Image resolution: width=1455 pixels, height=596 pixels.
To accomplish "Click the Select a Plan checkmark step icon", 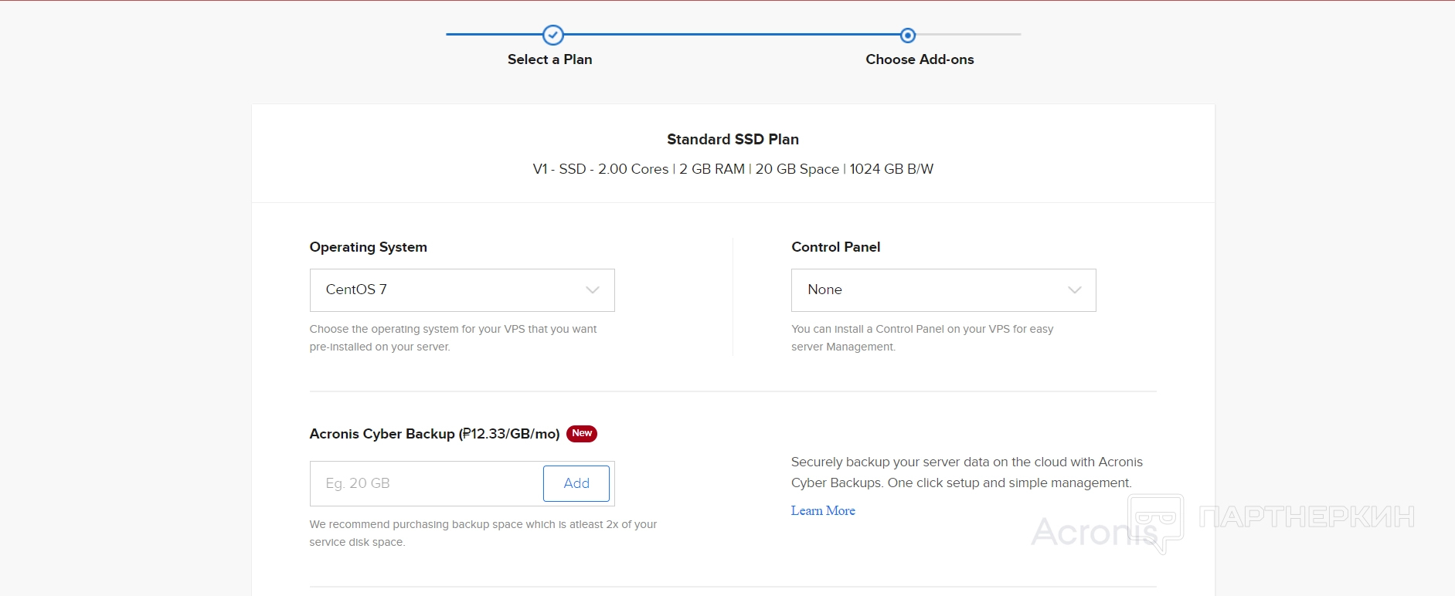I will pos(553,35).
